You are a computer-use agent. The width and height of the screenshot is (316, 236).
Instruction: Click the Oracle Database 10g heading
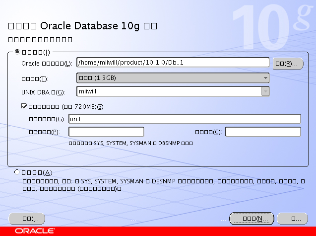[x=83, y=26]
